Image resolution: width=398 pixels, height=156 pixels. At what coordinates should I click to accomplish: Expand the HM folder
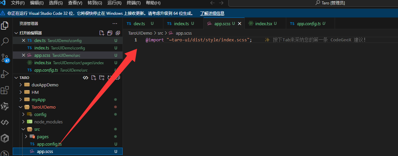pos(21,92)
